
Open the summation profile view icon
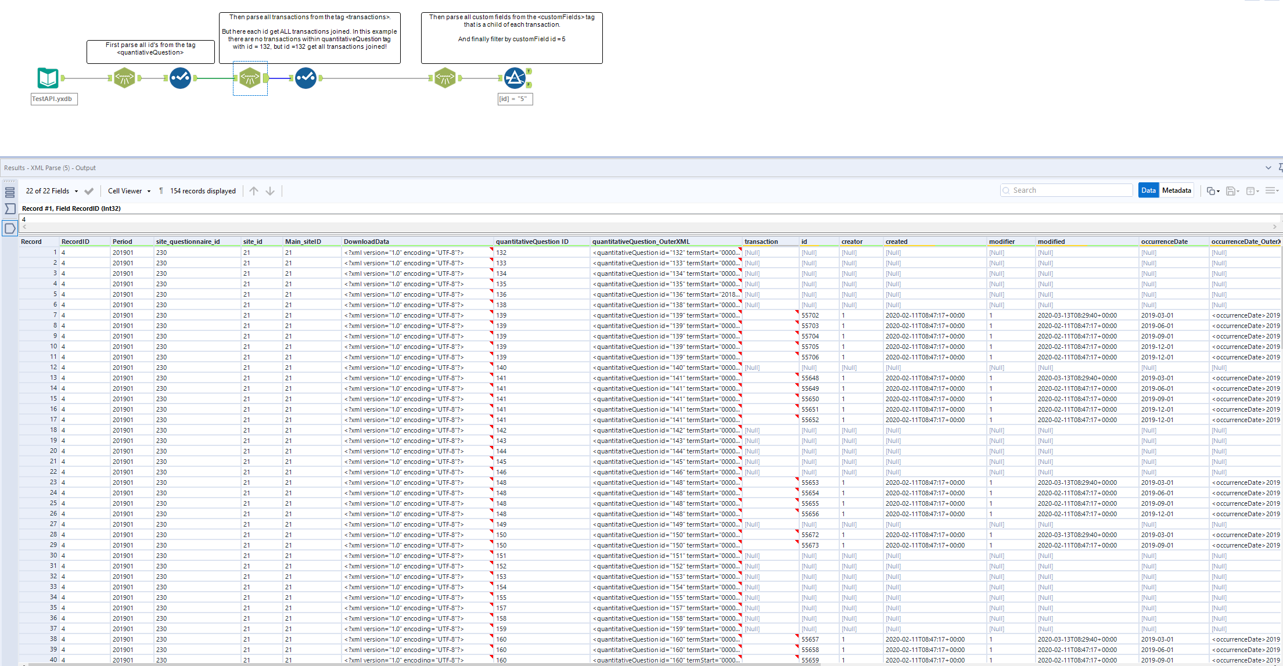(x=10, y=208)
